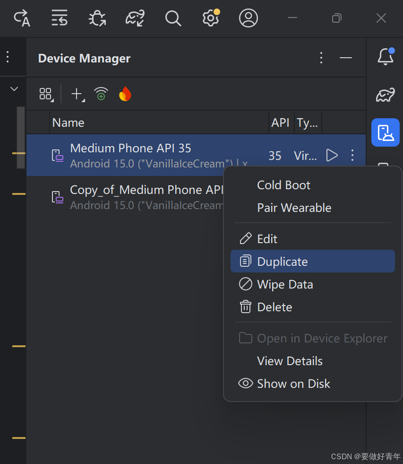Click the Debug bug icon

(x=97, y=18)
